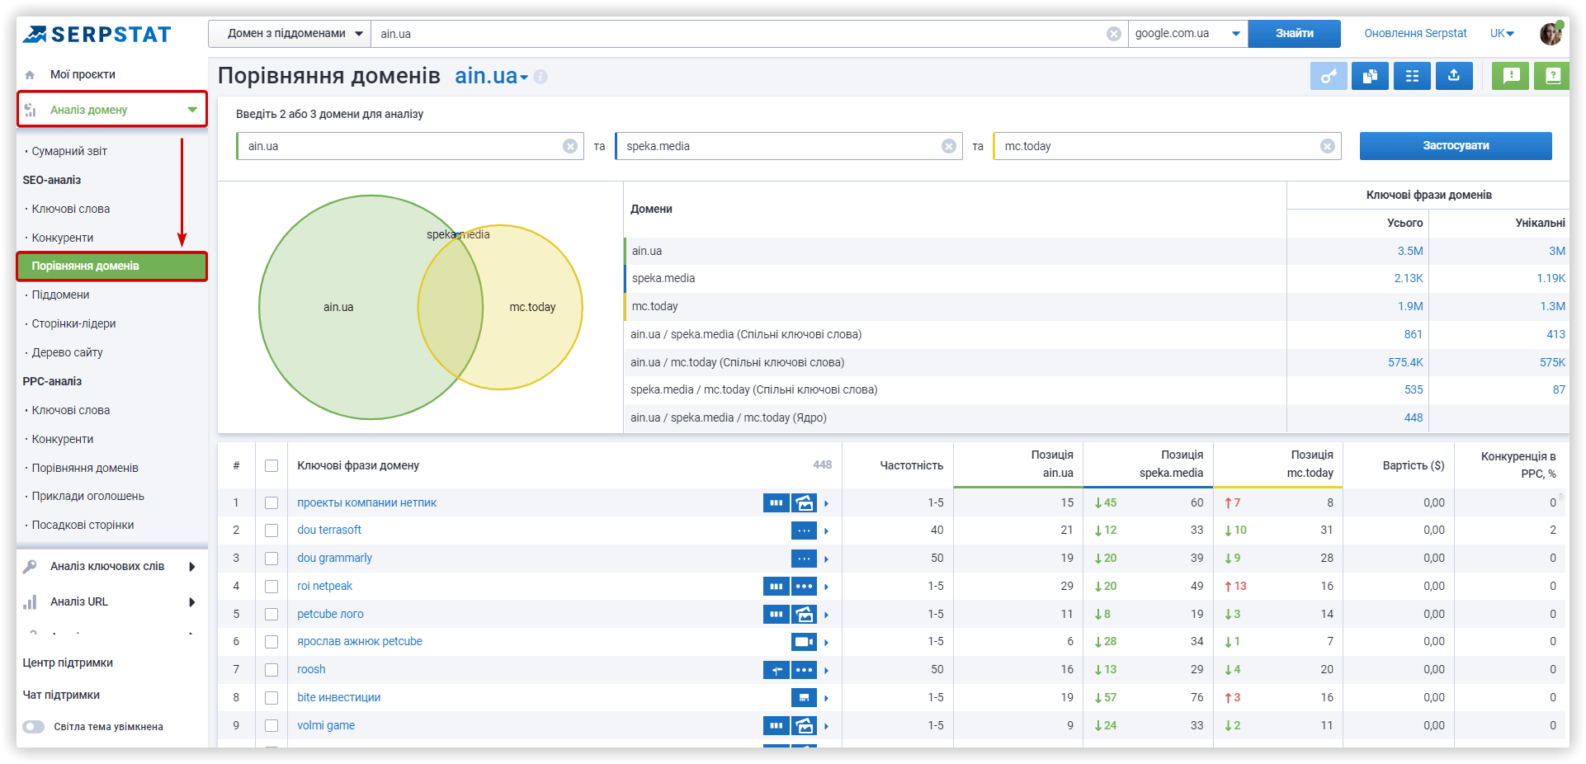1586x764 pixels.
Task: Open the google.com.ua database dropdown
Action: pyautogui.click(x=1188, y=34)
